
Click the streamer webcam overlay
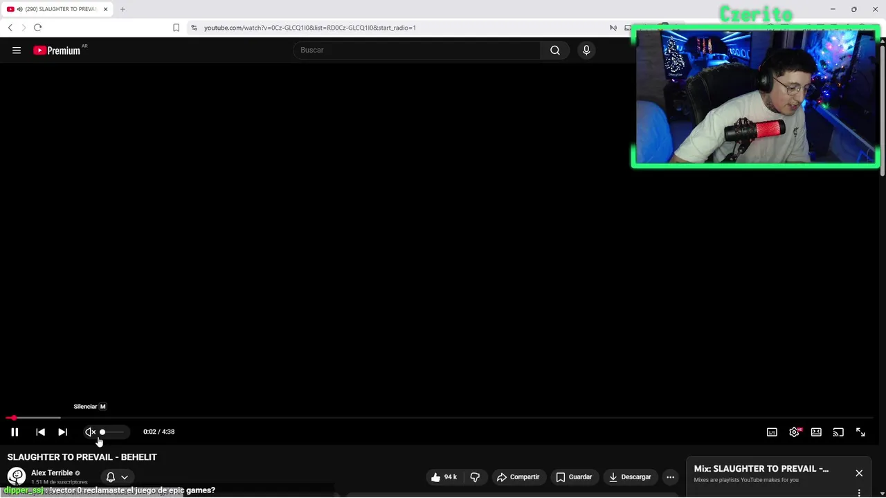(x=756, y=97)
